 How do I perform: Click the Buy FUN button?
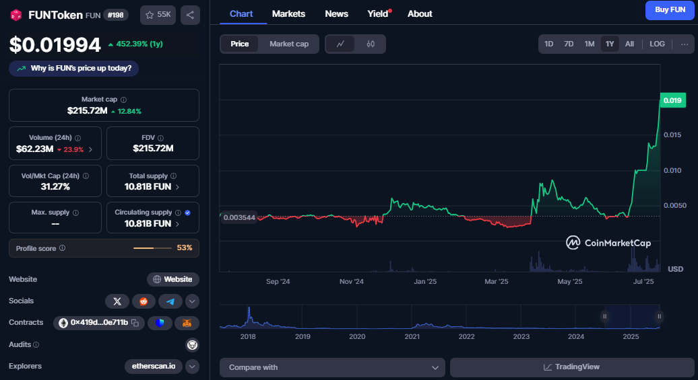pos(670,10)
